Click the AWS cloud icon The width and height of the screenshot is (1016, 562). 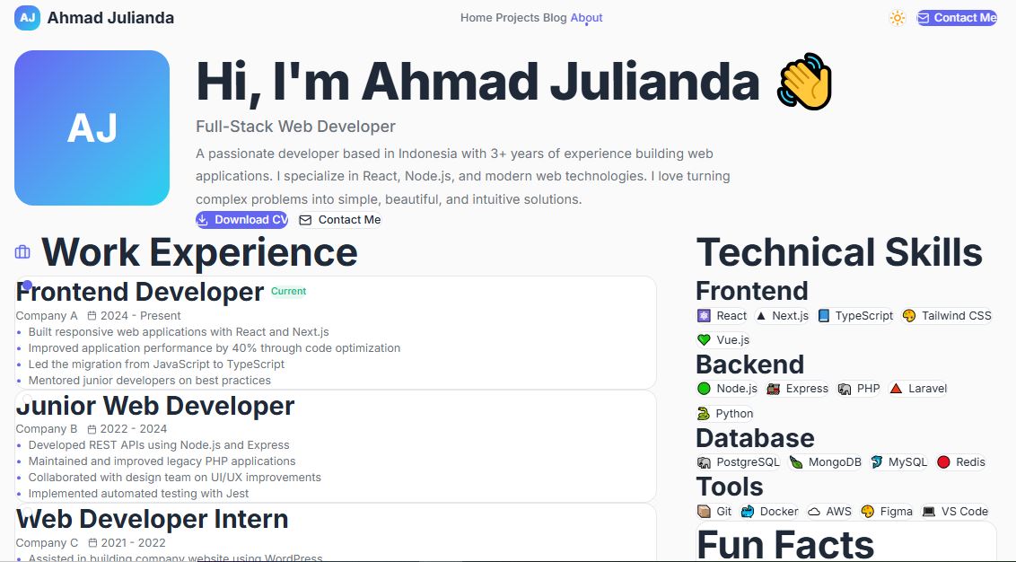click(813, 511)
